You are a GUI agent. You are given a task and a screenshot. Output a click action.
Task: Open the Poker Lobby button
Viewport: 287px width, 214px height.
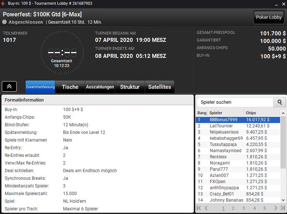point(269,17)
